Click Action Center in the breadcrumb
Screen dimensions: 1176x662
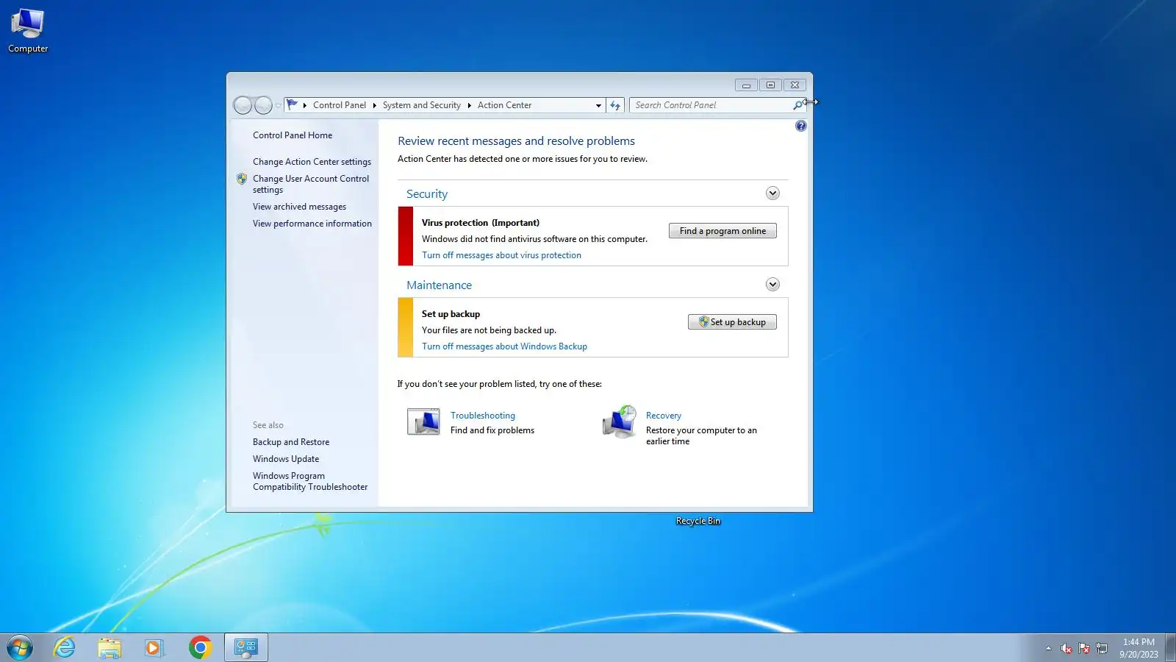(x=504, y=105)
